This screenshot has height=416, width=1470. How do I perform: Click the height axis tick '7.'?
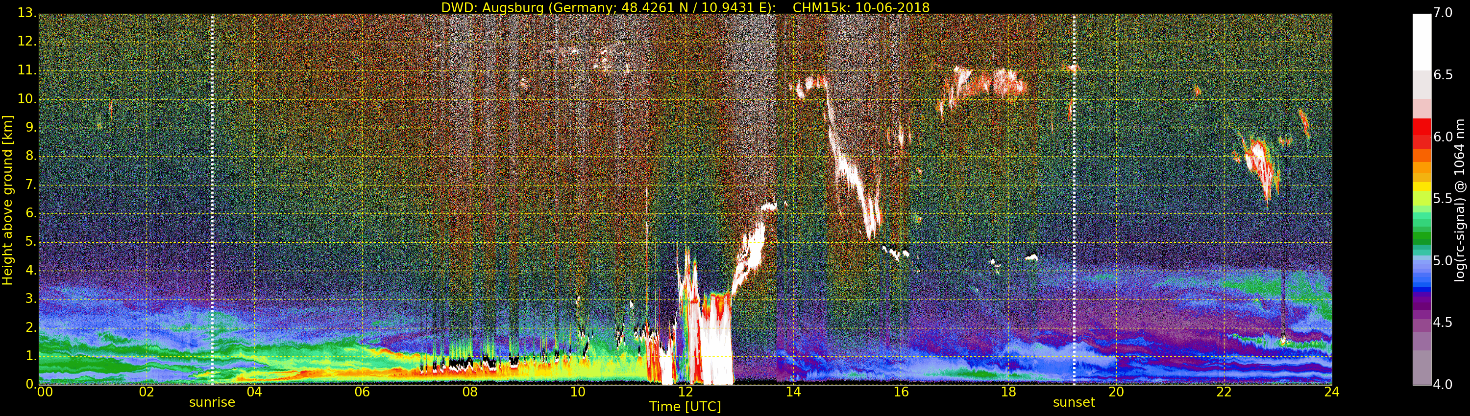click(x=30, y=185)
